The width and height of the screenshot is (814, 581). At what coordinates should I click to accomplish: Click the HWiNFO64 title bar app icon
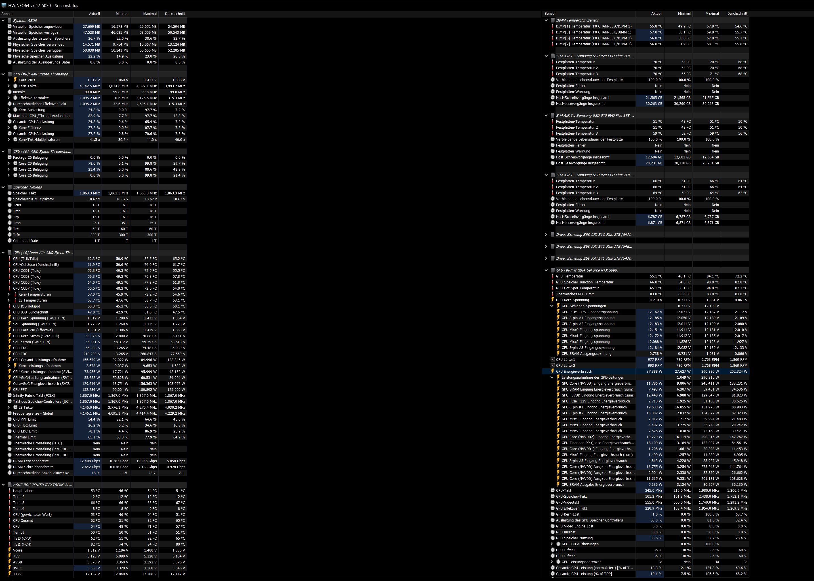click(x=4, y=5)
